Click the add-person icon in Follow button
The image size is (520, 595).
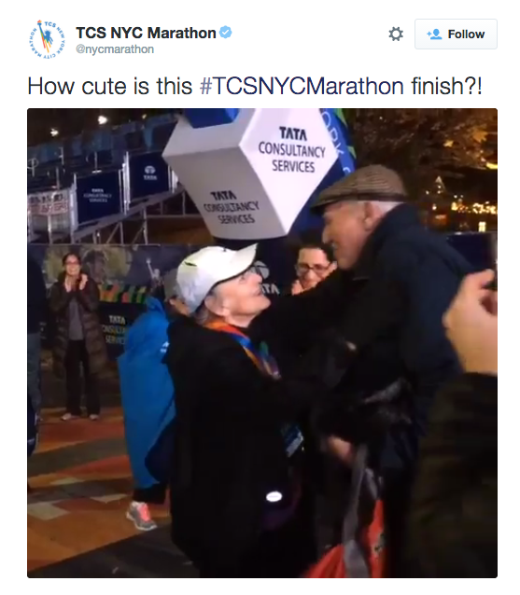point(434,35)
